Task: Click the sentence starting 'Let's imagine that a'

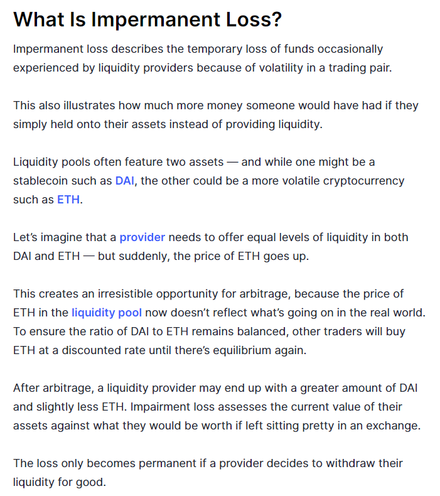Action: click(211, 247)
